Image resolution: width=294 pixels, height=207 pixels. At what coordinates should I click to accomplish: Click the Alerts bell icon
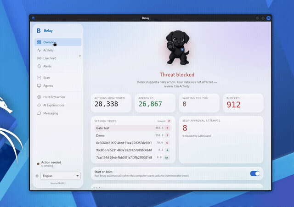click(x=39, y=66)
